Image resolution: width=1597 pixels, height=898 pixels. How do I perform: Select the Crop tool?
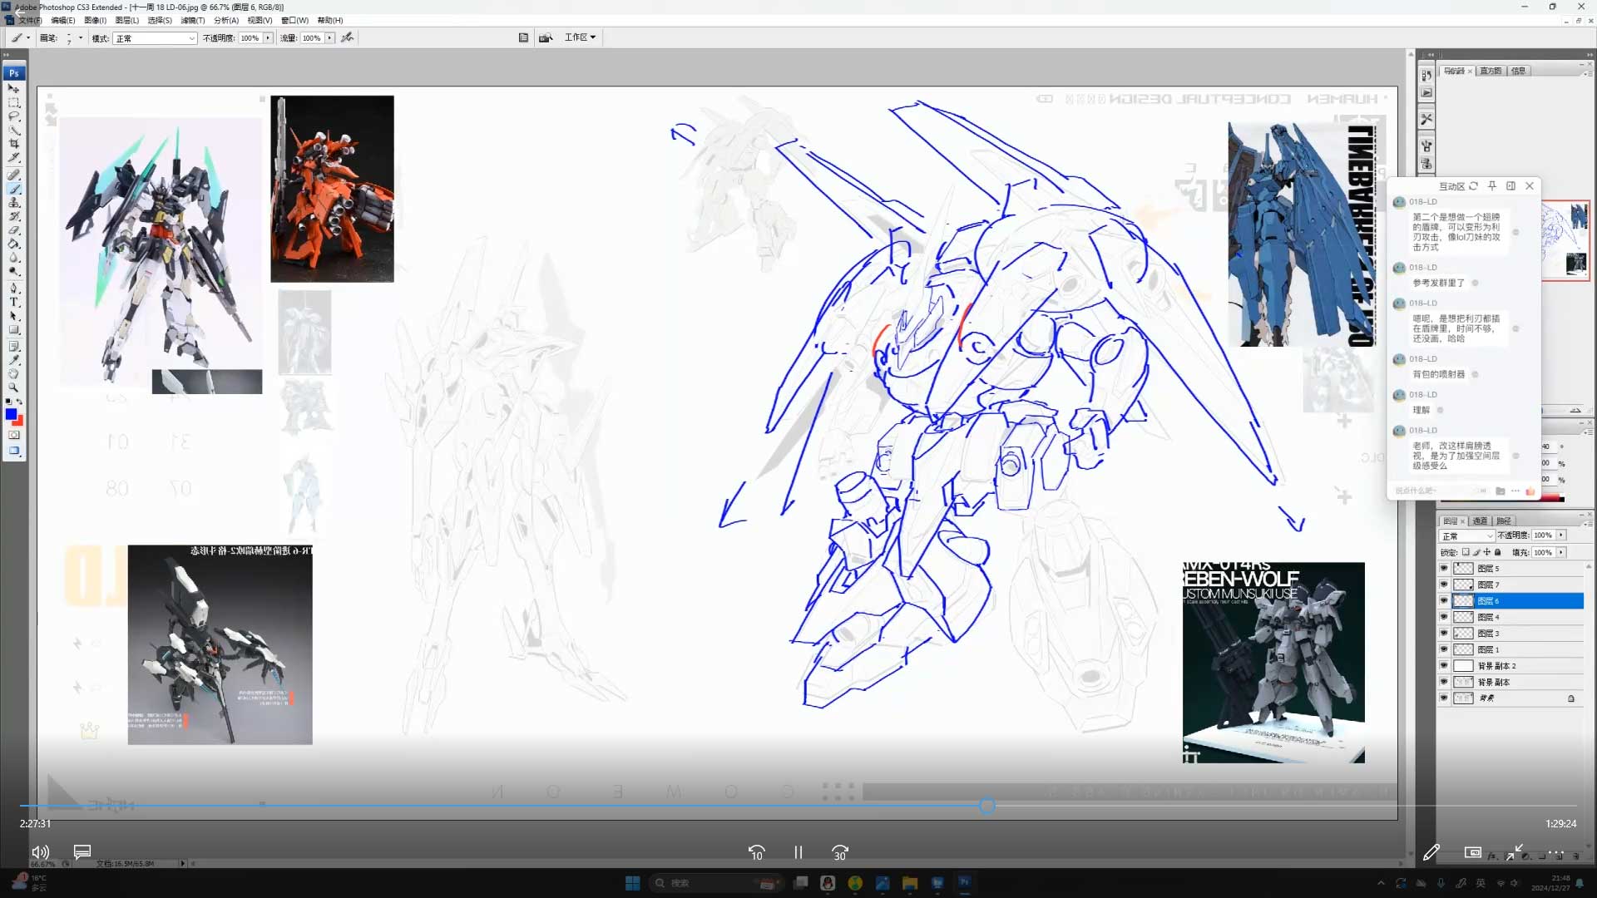pos(14,144)
